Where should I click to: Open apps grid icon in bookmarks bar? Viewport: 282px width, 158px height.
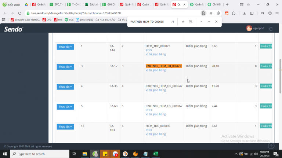[4, 20]
